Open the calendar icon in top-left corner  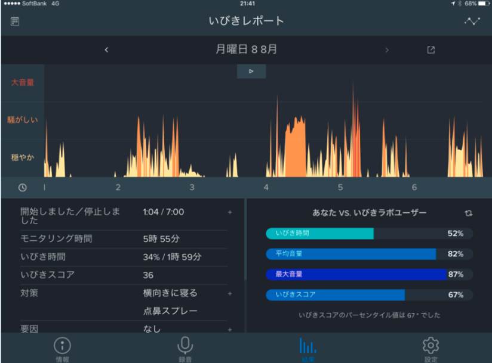pyautogui.click(x=15, y=21)
